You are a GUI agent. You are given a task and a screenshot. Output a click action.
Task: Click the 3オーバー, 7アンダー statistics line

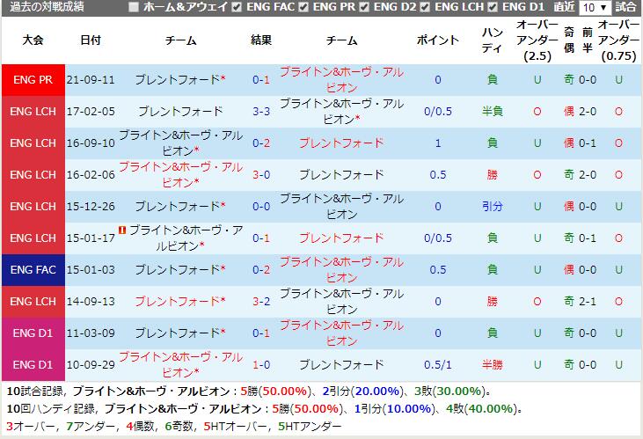click(x=174, y=427)
